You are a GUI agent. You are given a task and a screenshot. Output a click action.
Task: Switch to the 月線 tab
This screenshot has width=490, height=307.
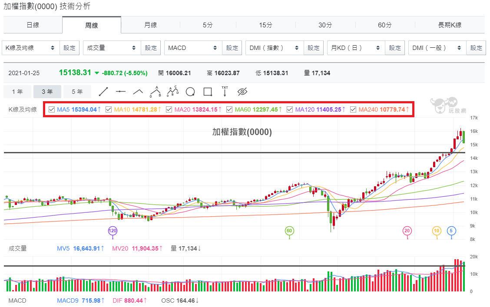[x=150, y=25]
